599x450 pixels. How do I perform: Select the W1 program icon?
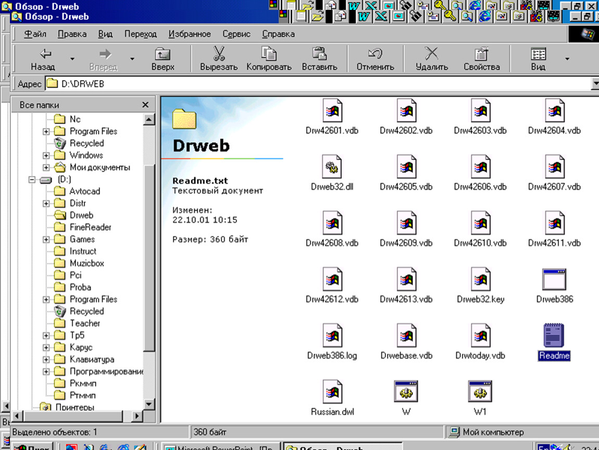(480, 392)
